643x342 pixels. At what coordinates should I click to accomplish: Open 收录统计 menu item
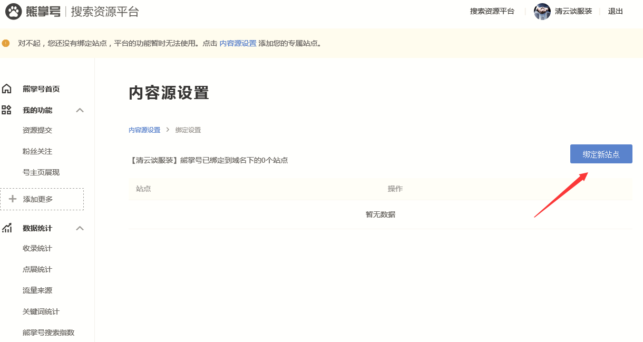click(x=37, y=248)
